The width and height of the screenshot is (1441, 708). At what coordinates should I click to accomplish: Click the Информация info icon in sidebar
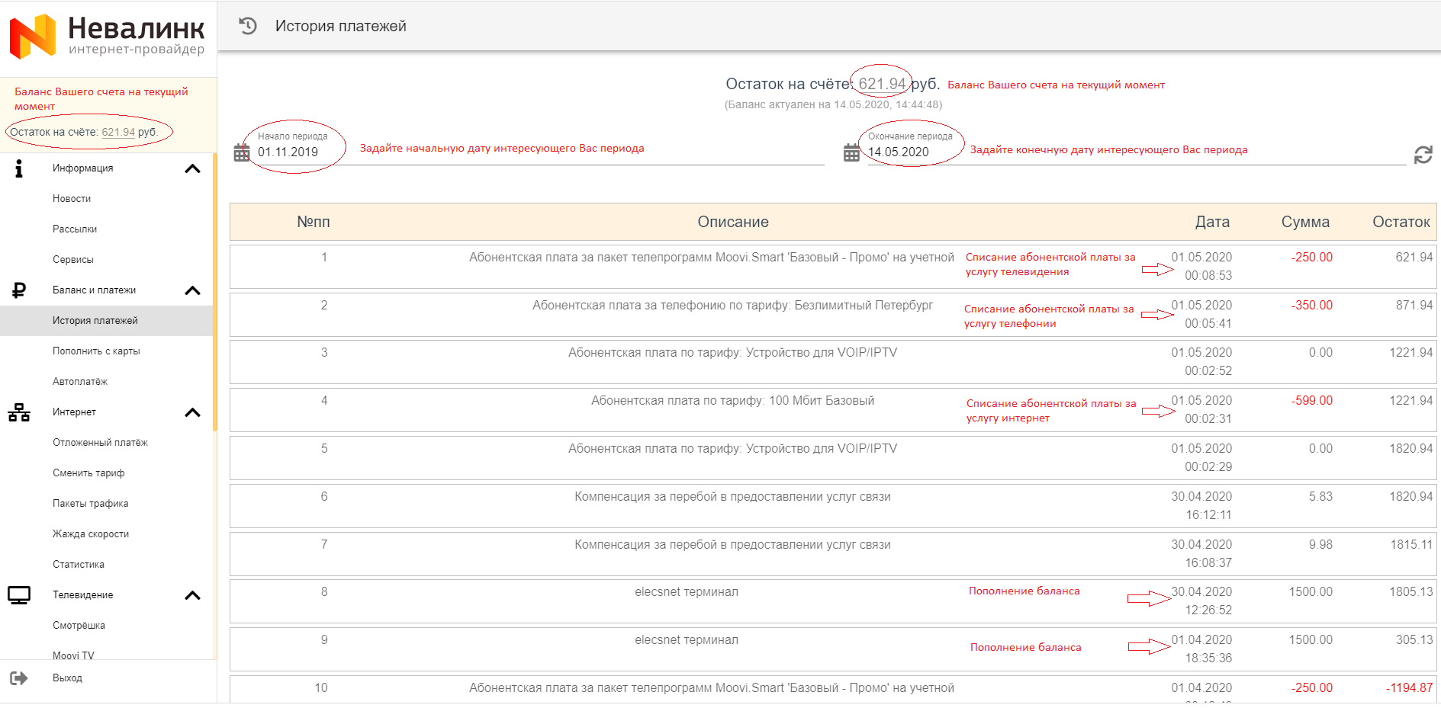coord(19,168)
